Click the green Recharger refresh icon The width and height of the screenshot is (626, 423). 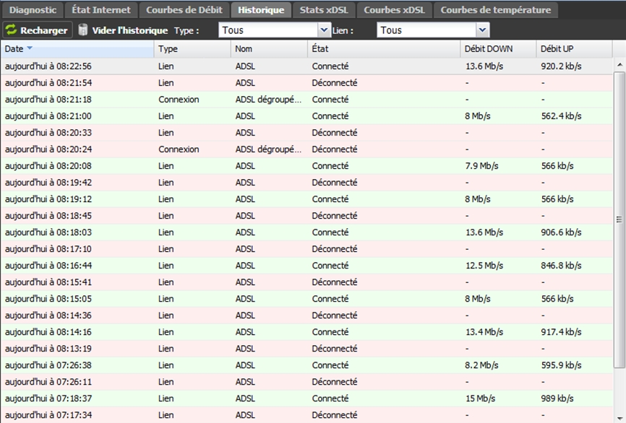[11, 30]
